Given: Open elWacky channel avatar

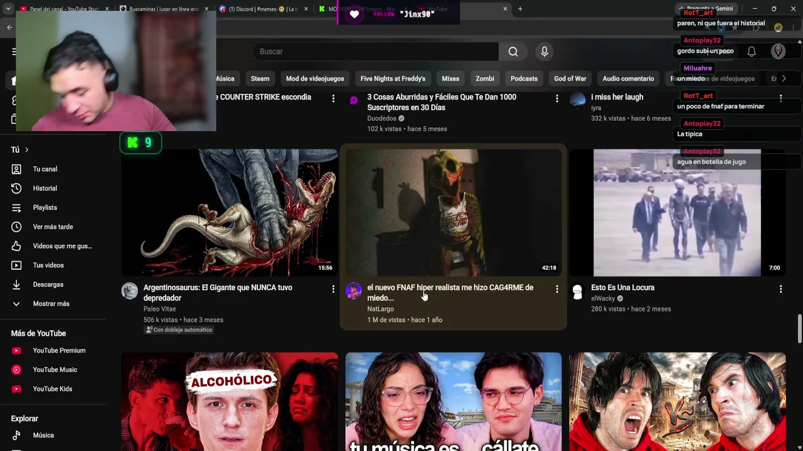Looking at the screenshot, I should point(578,291).
